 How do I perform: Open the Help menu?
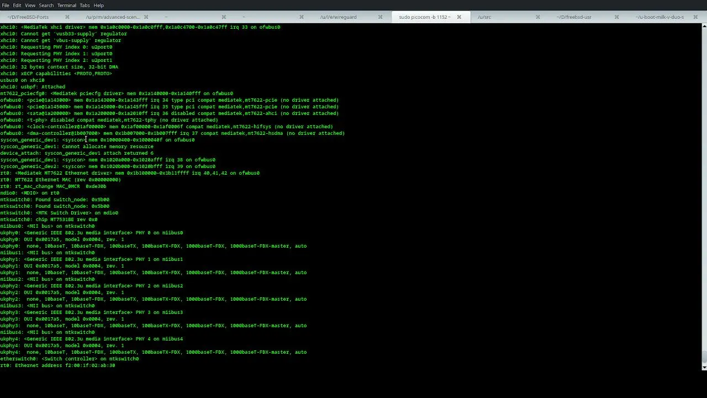(x=98, y=5)
